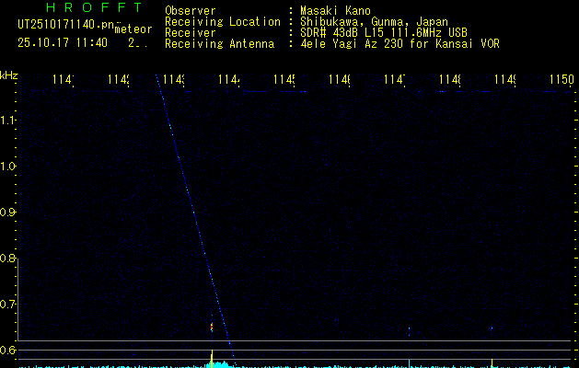The width and height of the screenshot is (579, 368).
Task: Click the yellow spike in bottom power graph
Action: coord(212,357)
